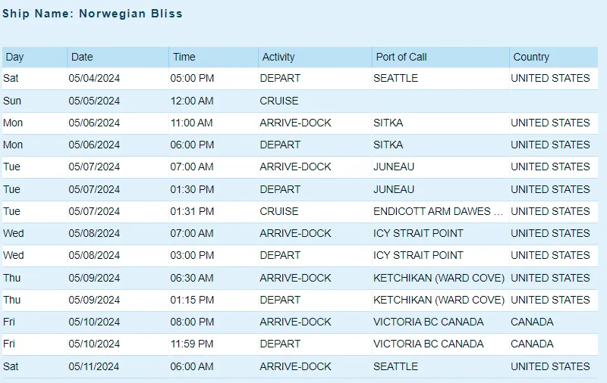The height and width of the screenshot is (383, 607).
Task: Click the 11:59 PM depart time cell
Action: (213, 344)
